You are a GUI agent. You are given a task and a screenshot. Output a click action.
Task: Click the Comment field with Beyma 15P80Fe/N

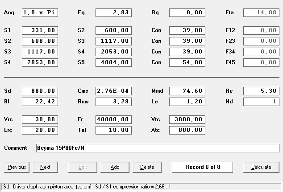tap(158, 148)
